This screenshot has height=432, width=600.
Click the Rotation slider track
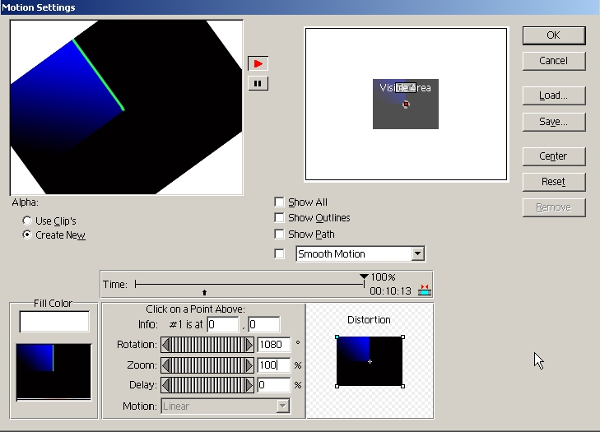(x=207, y=345)
